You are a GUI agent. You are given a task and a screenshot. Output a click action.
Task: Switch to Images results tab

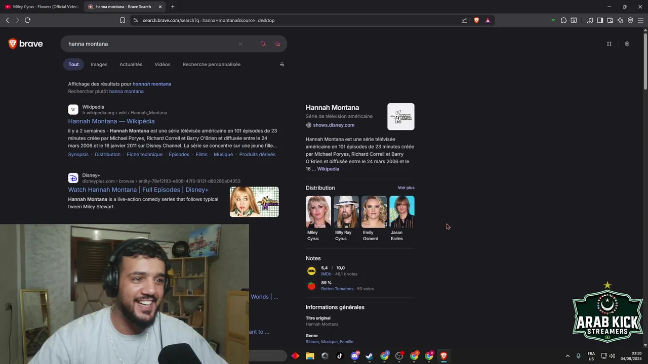coord(99,64)
